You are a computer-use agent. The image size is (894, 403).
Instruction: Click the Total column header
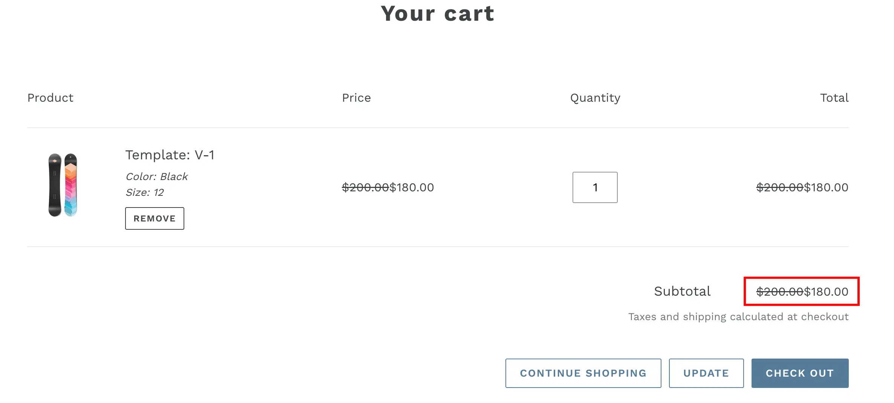click(834, 98)
